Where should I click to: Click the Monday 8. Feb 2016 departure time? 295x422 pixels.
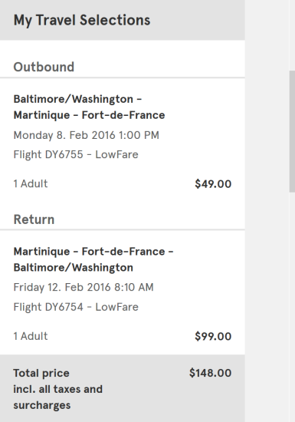(x=87, y=135)
